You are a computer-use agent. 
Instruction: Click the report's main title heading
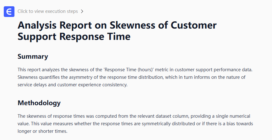pyautogui.click(x=117, y=31)
